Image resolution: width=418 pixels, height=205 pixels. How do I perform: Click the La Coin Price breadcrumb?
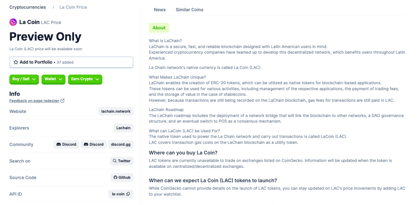[x=73, y=7]
